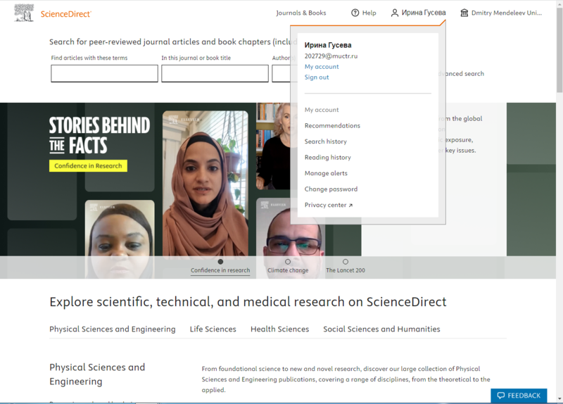Focus the 'In this journal or book title' field

(215, 74)
